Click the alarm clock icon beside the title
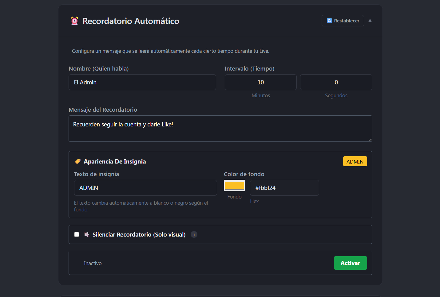The image size is (440, 297). coord(74,21)
